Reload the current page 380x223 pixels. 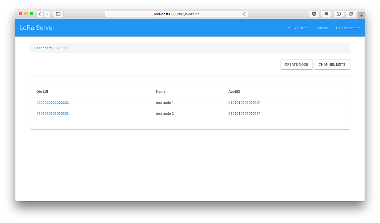pyautogui.click(x=244, y=14)
